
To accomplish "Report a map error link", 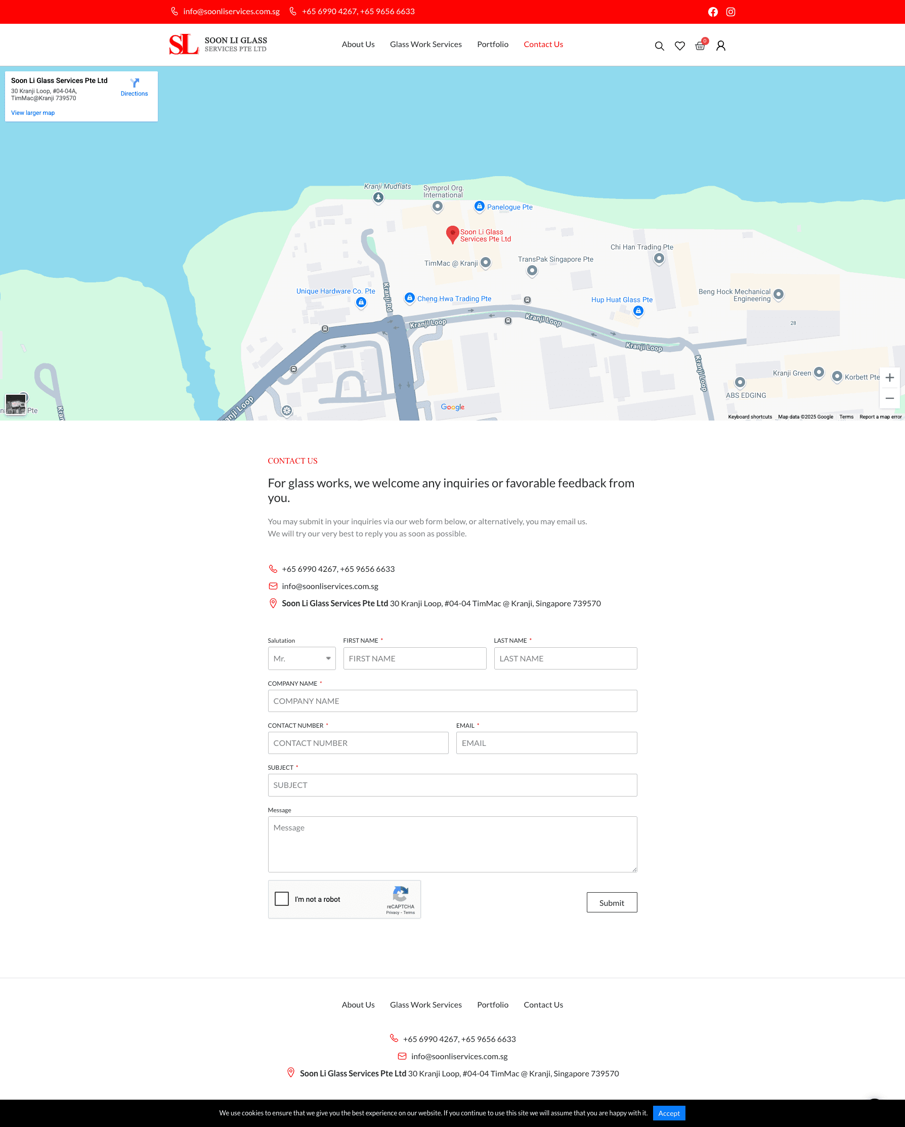I will pos(880,416).
